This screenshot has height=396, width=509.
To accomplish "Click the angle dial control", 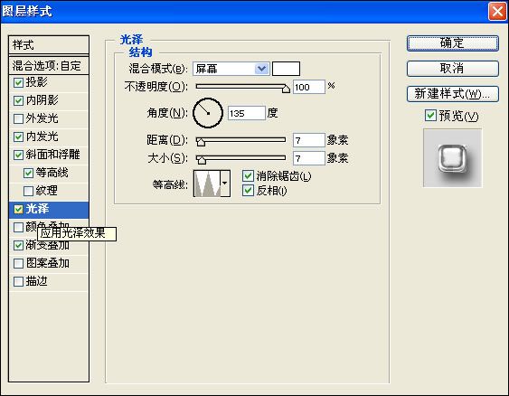I will coord(208,113).
